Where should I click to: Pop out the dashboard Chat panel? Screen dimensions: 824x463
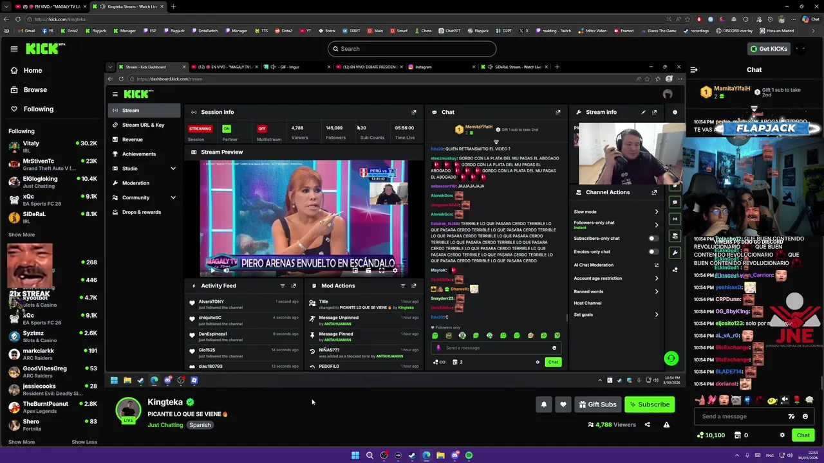tap(558, 112)
